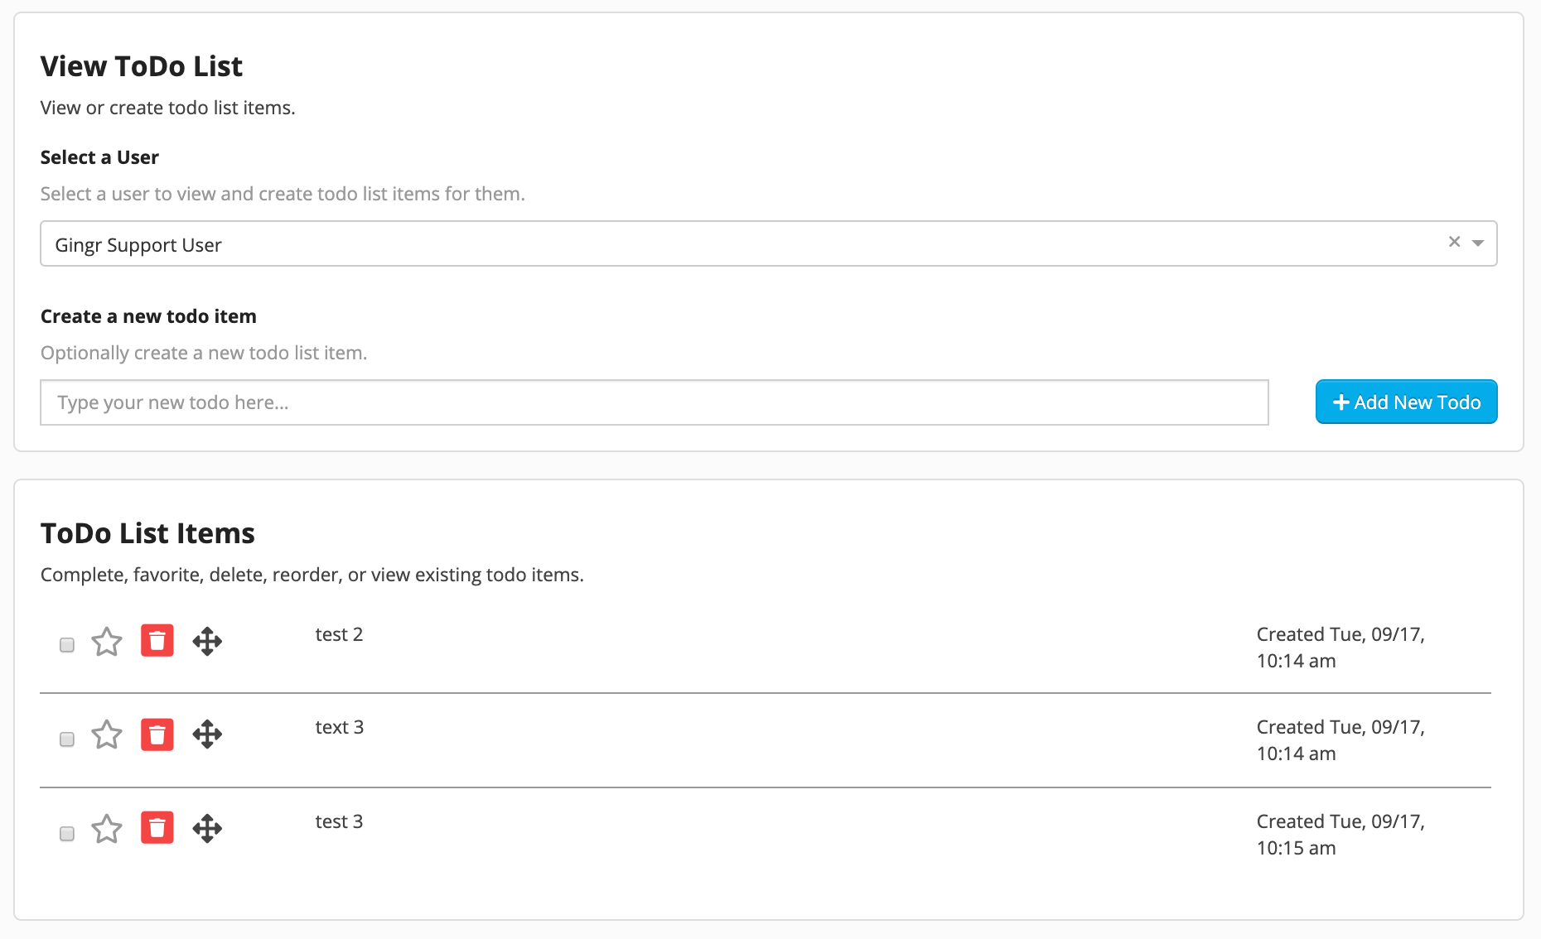Click the Gingr Support User select box
Screen dimensions: 1541x939
pyautogui.click(x=769, y=243)
